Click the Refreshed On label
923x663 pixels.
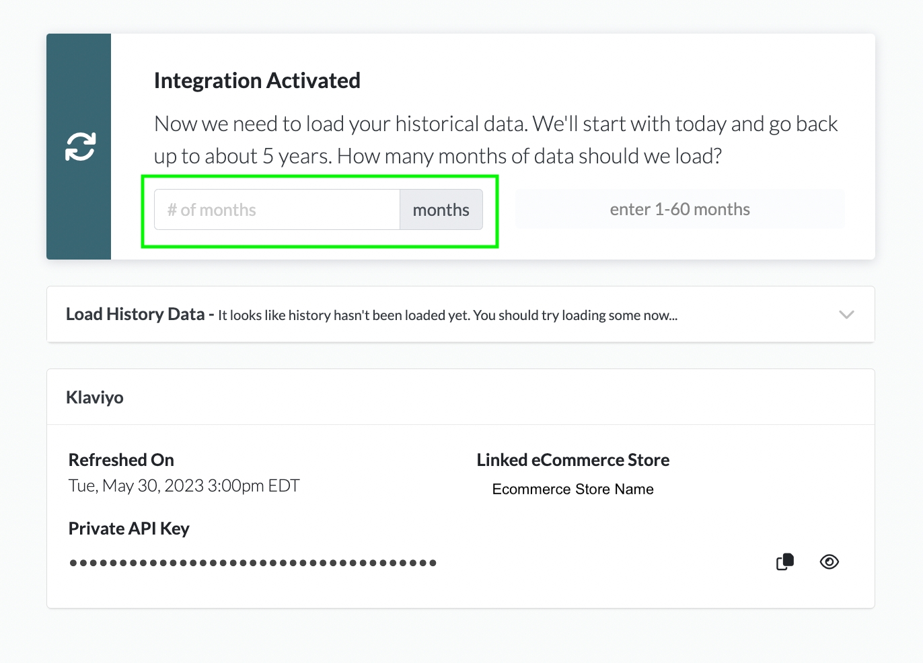(x=121, y=460)
